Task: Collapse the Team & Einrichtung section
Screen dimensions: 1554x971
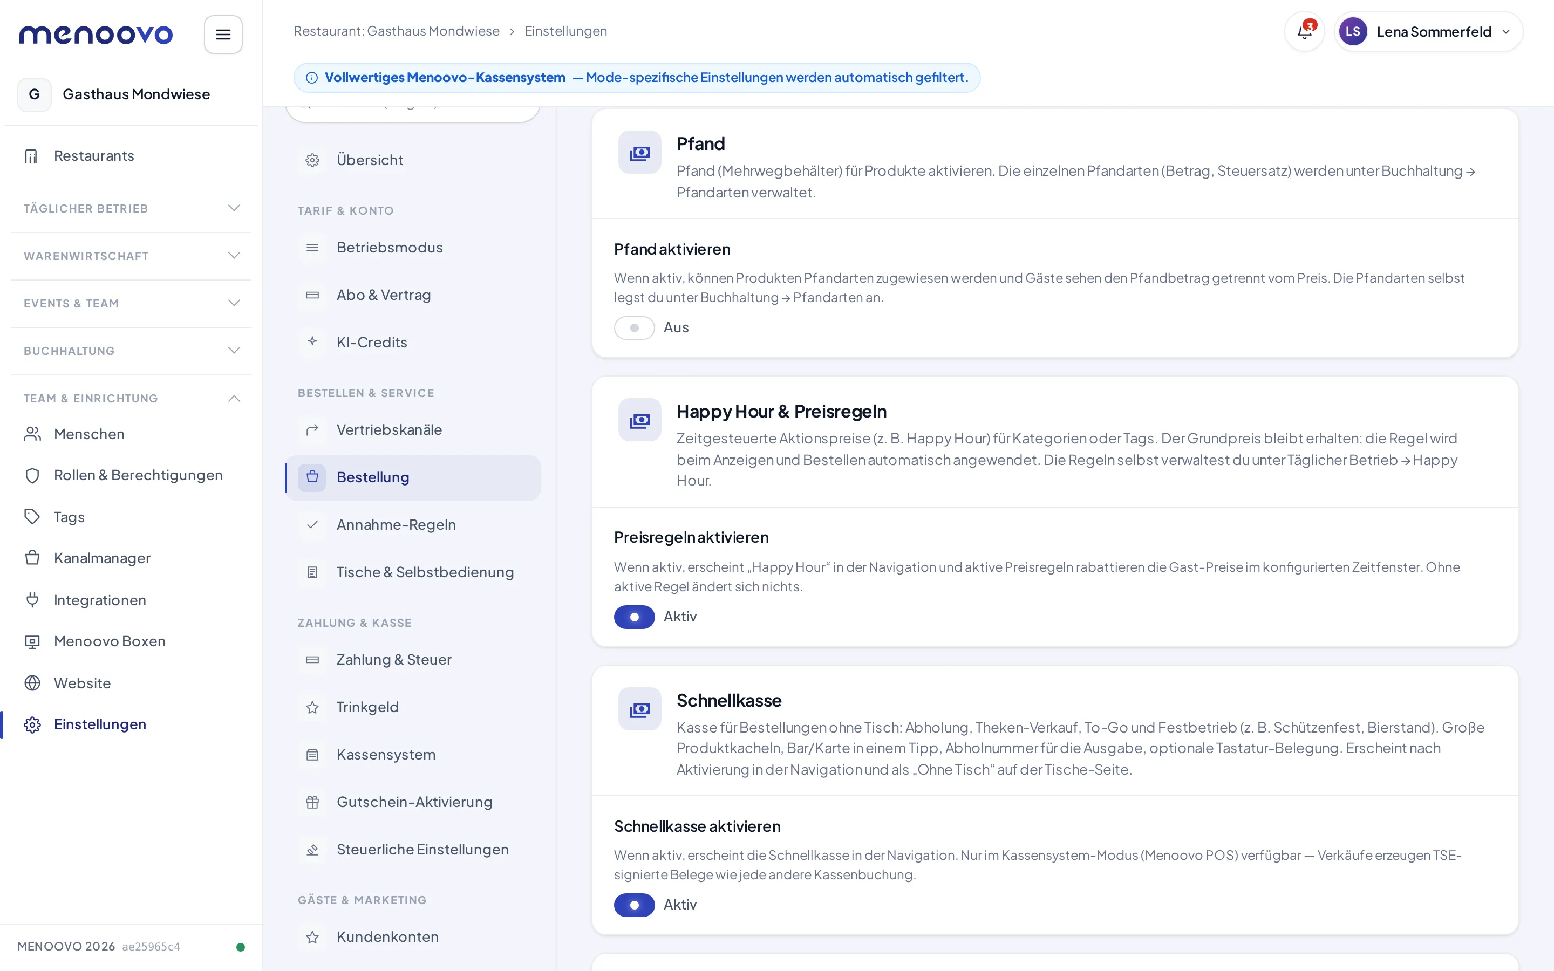Action: (131, 398)
